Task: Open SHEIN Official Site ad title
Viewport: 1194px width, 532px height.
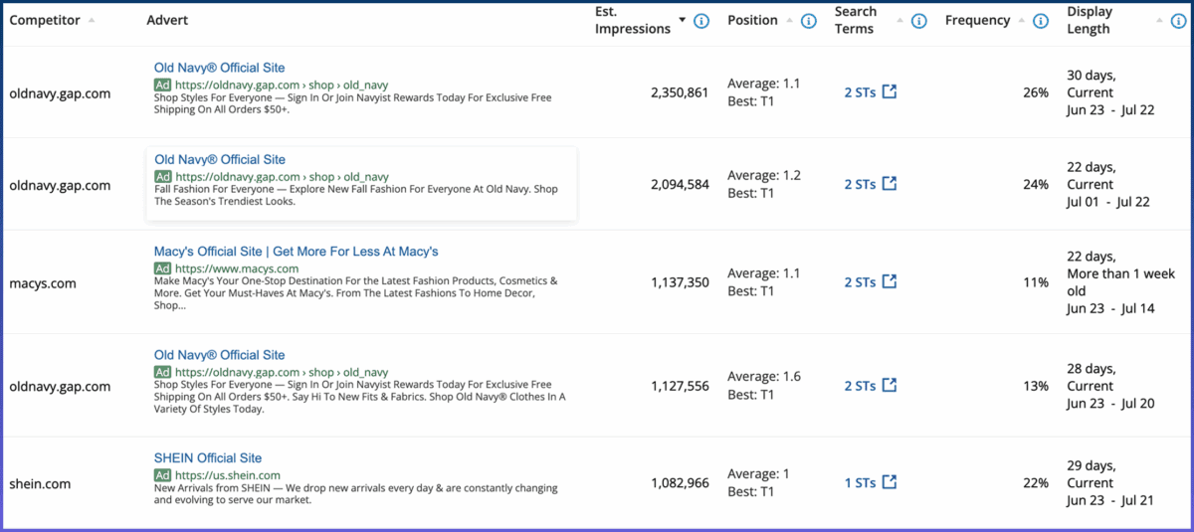Action: point(208,458)
